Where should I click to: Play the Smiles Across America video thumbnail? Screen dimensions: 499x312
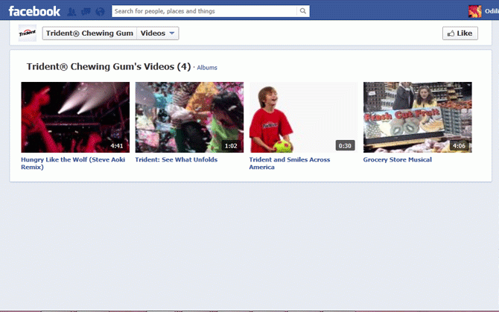(303, 118)
